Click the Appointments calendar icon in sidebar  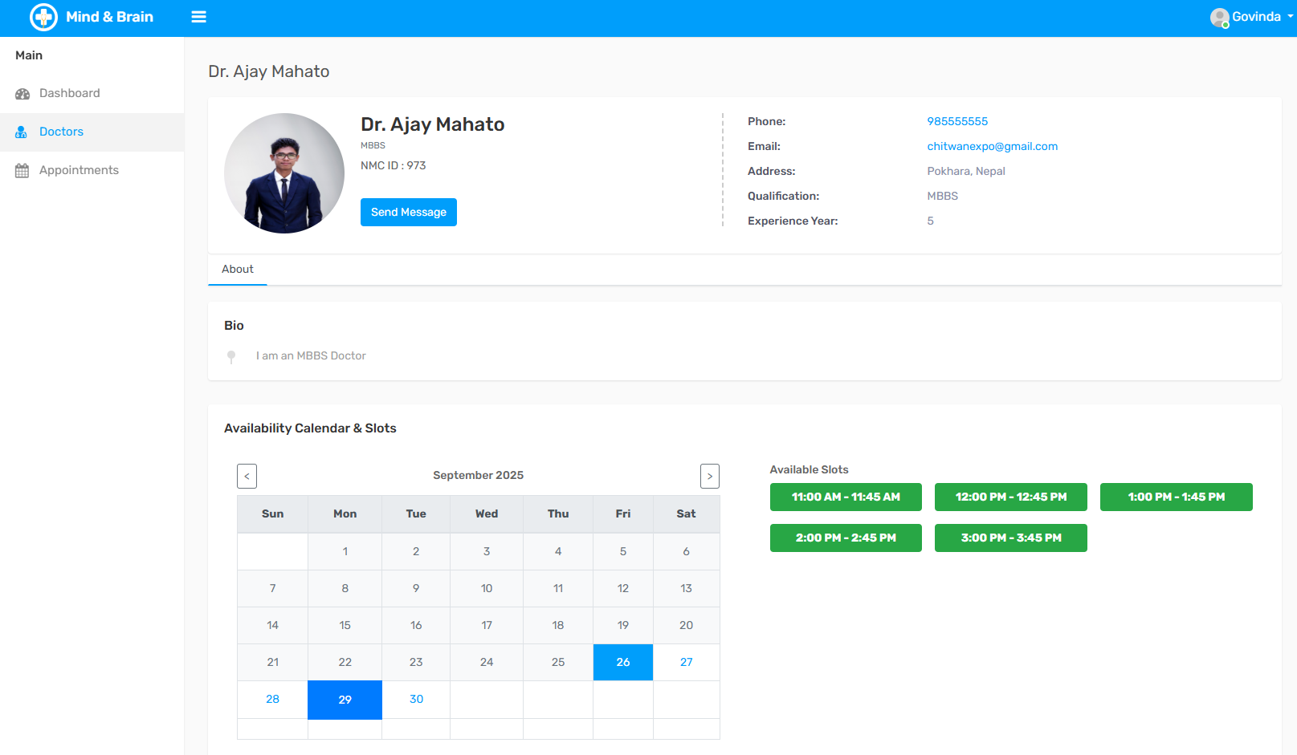click(22, 171)
